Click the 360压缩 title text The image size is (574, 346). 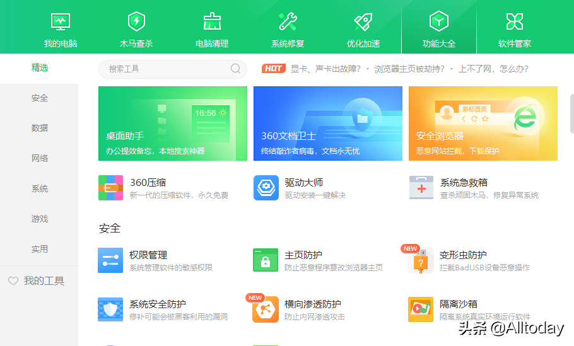[x=148, y=182]
